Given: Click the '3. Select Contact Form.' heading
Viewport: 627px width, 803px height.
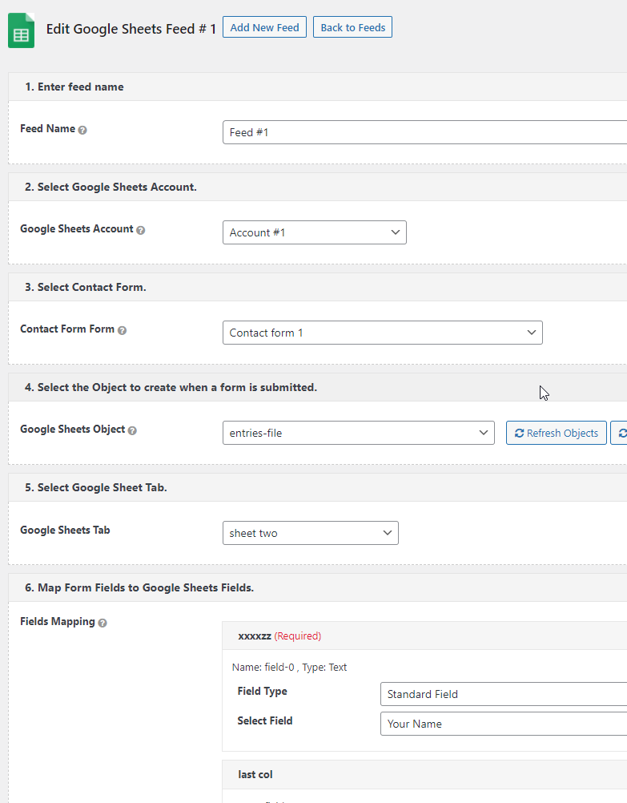Looking at the screenshot, I should click(x=86, y=287).
